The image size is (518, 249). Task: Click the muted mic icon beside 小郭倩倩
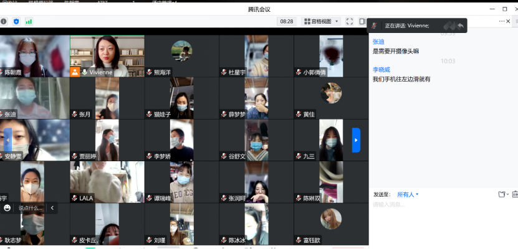[x=299, y=72]
